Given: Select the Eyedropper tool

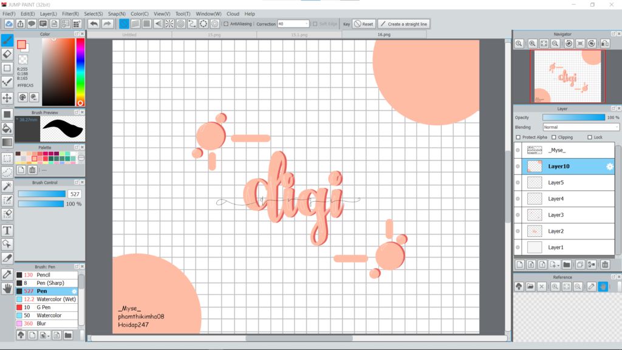Looking at the screenshot, I should [x=7, y=274].
